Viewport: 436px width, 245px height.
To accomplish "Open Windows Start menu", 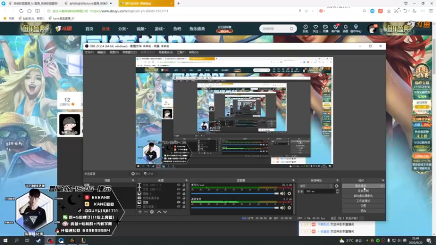I will pos(5,241).
